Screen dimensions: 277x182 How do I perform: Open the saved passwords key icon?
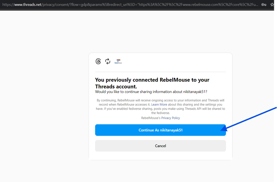click(x=264, y=5)
